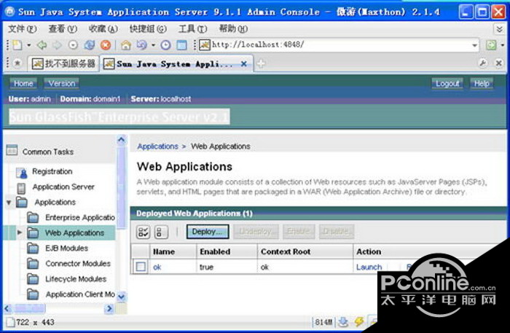
Task: Click the Enterprise Applications folder icon
Action: point(33,217)
